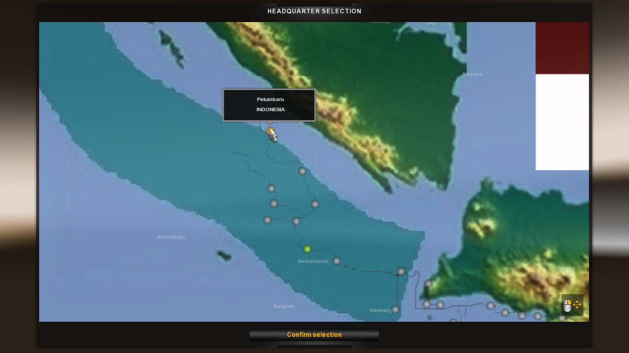Screen dimensions: 629x353
Task: Click the Belgium country label
Action: coord(284,306)
